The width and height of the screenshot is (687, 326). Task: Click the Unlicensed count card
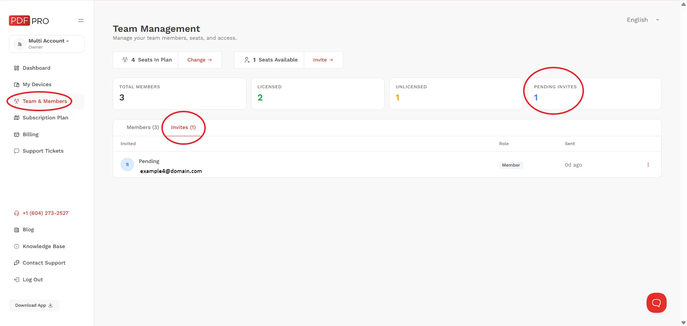[456, 94]
